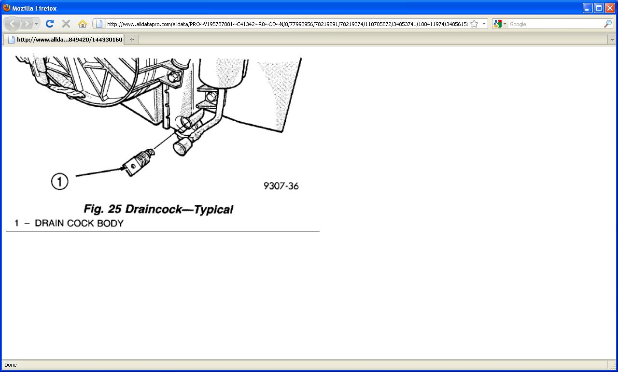Click the figure number 9307-36
Viewport: 618px width, 372px height.
281,186
